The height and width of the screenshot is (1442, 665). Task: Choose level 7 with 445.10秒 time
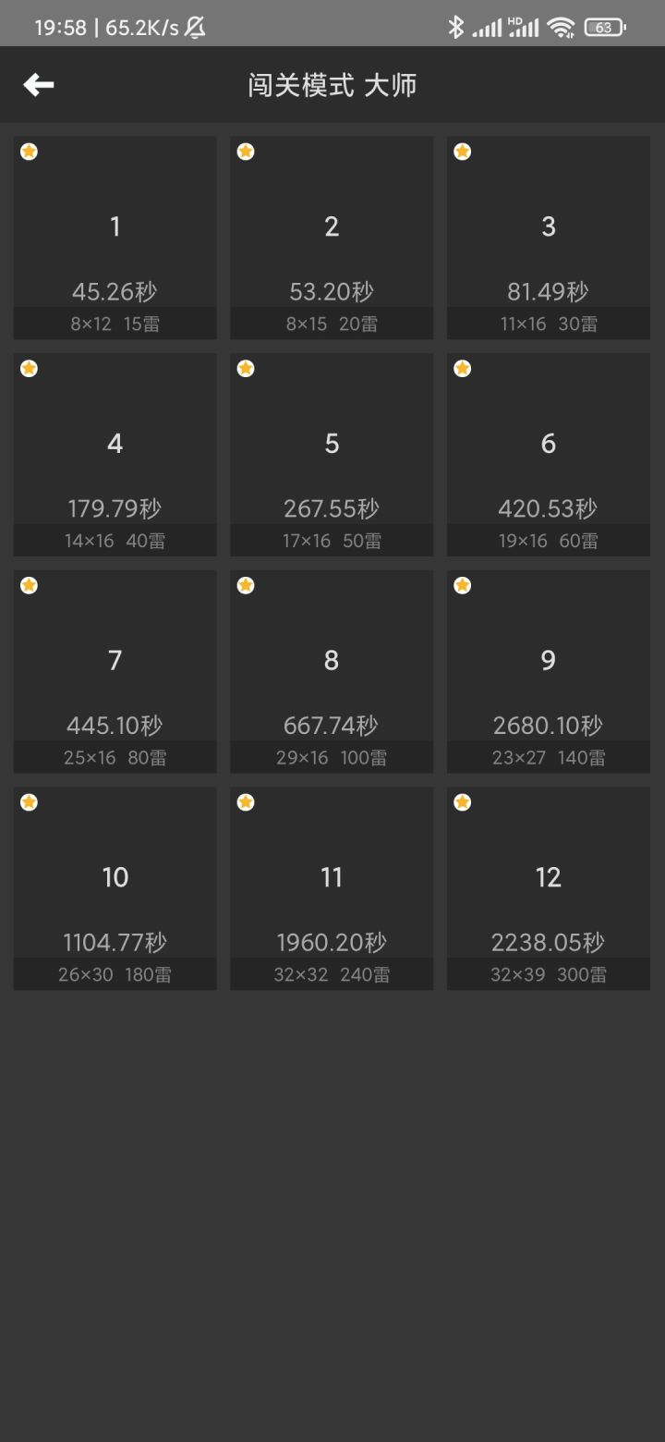[115, 672]
